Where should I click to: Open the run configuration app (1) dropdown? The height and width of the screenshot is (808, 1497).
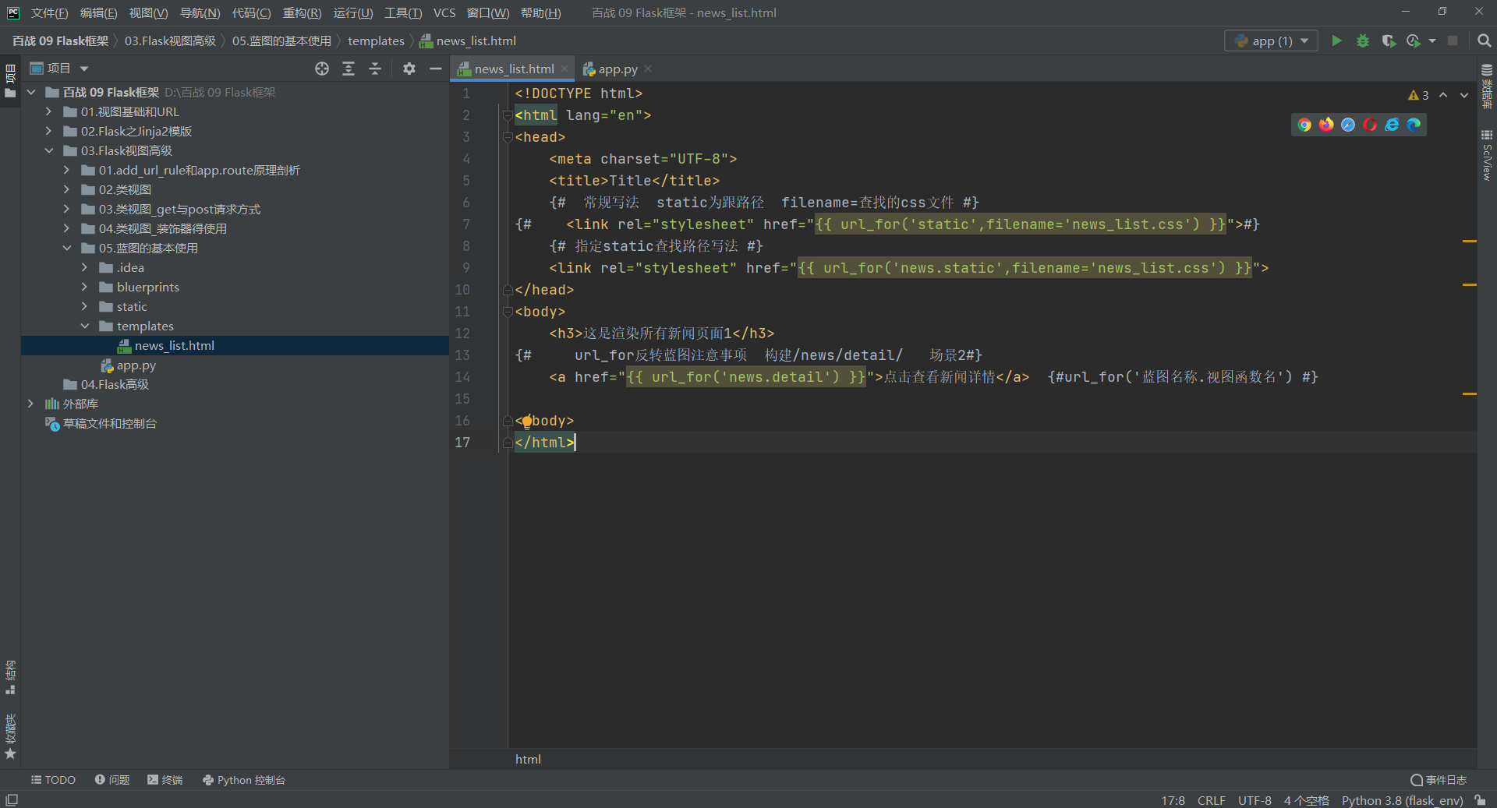(1271, 41)
